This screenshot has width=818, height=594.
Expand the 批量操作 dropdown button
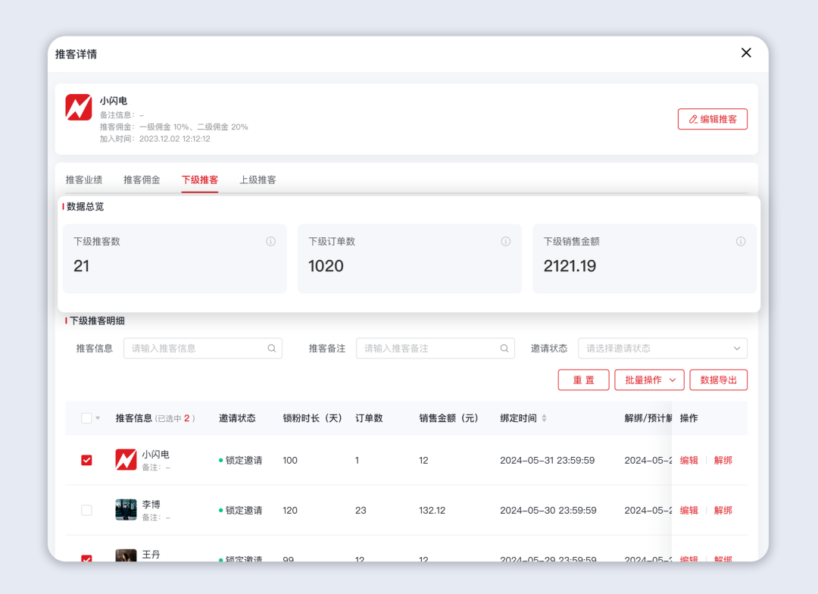649,380
